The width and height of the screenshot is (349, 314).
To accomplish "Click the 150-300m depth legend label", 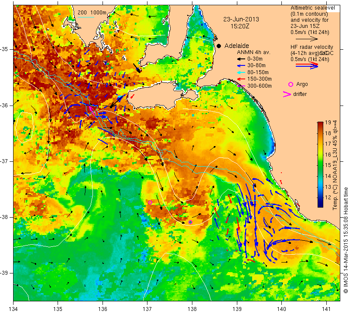I will tap(259, 79).
